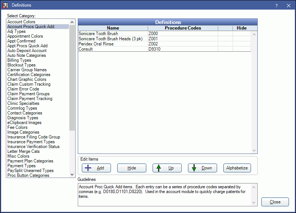Select the Claim Error Code category
The height and width of the screenshot is (213, 296).
coord(38,89)
